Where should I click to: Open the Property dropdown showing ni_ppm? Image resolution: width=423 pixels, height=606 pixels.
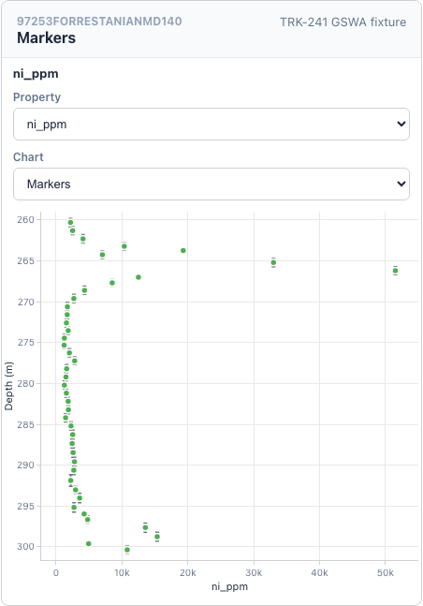pyautogui.click(x=211, y=124)
